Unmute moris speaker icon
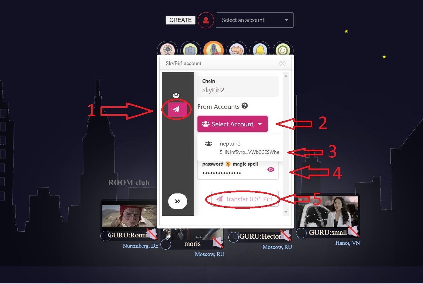This screenshot has width=423, height=284. (218, 242)
